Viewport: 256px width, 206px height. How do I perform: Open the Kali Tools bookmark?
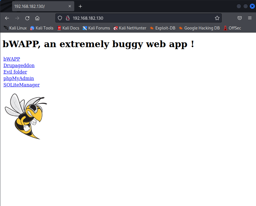42,28
